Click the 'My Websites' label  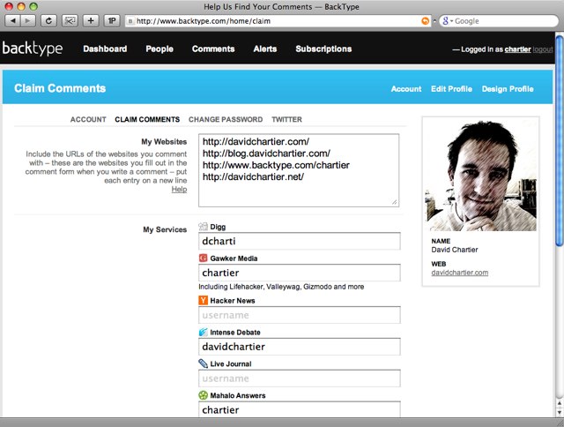(x=164, y=141)
